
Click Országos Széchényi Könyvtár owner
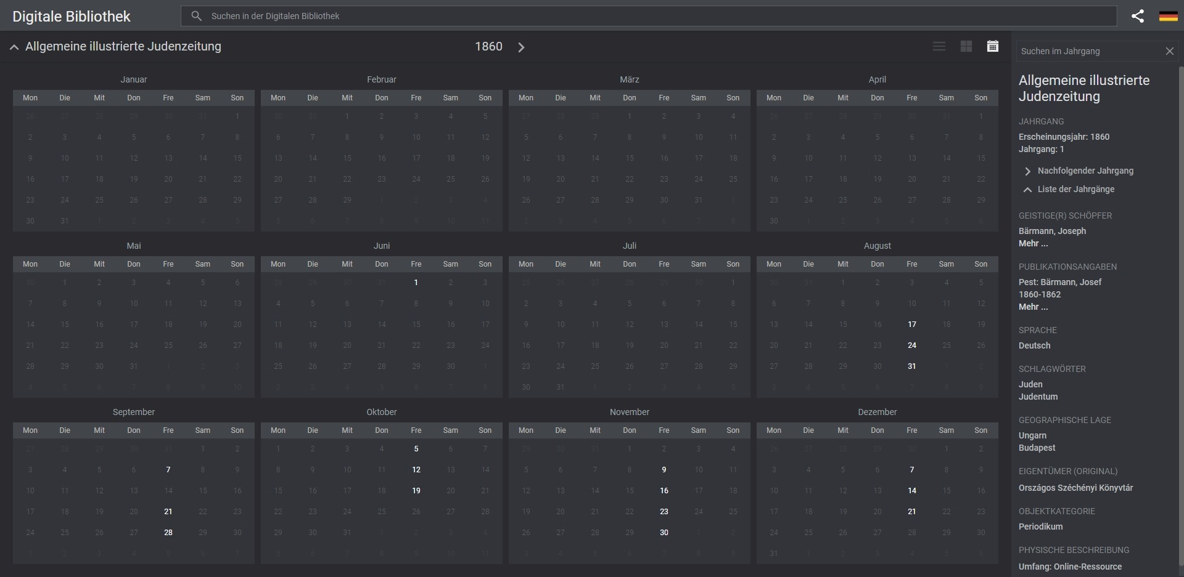point(1075,488)
